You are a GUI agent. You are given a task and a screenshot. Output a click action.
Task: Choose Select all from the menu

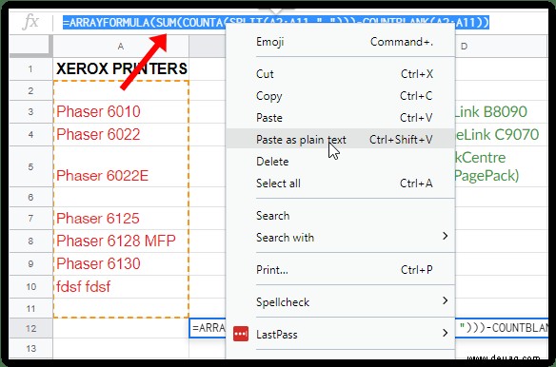coord(340,183)
